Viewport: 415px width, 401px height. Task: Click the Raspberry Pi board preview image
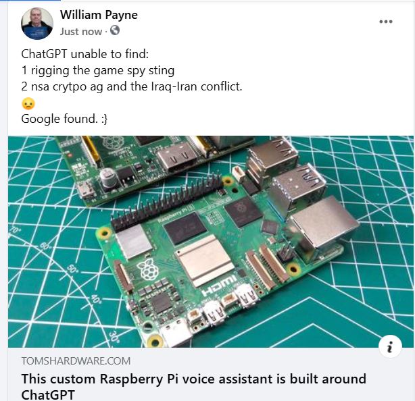[x=211, y=241]
